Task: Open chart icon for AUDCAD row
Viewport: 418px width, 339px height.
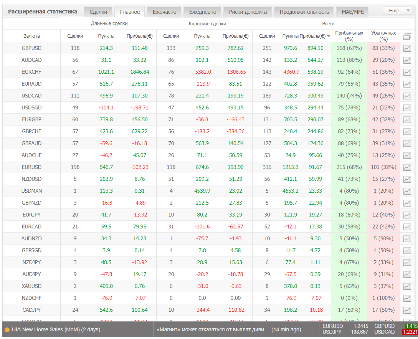Action: tap(407, 60)
